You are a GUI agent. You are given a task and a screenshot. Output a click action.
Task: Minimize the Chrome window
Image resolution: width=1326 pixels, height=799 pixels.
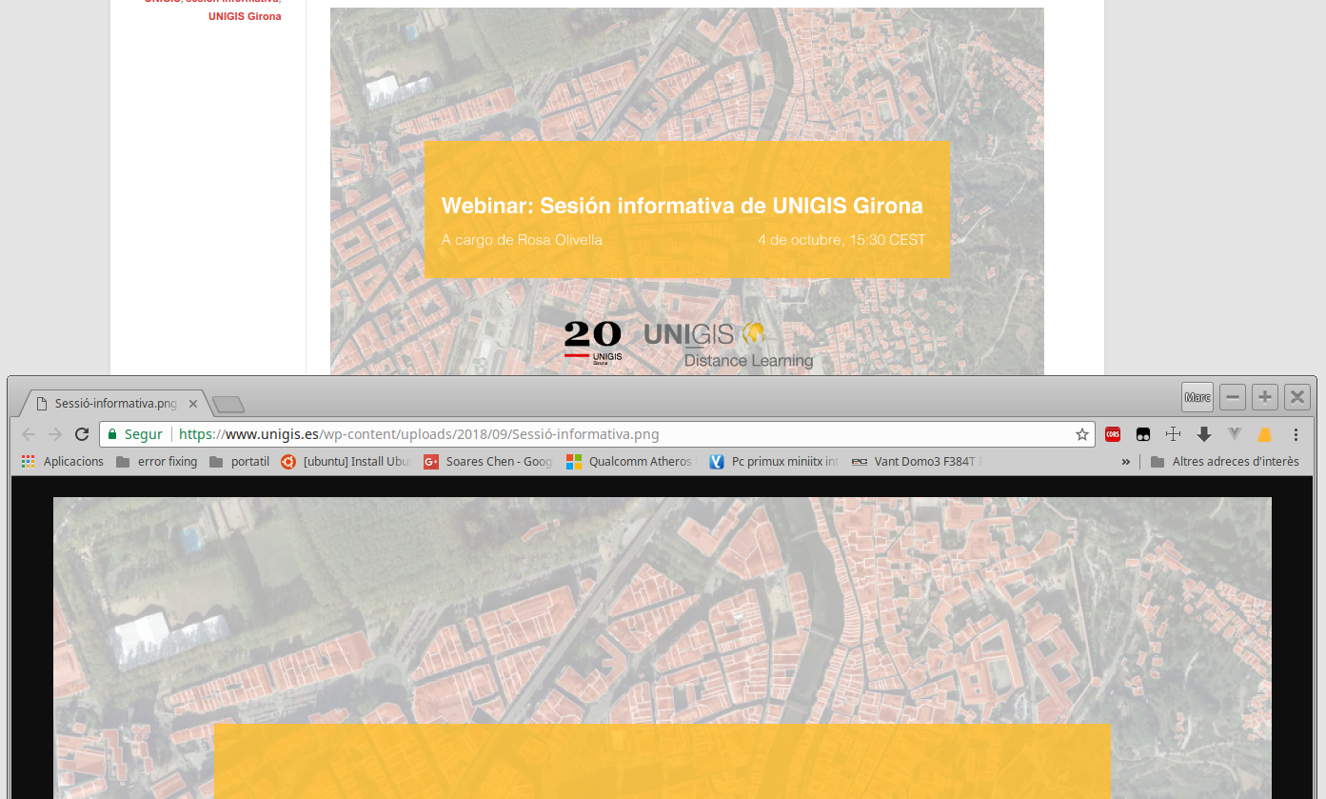(x=1233, y=397)
